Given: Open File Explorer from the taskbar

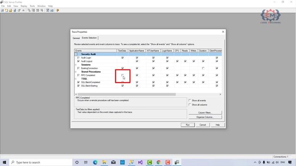Looking at the screenshot, I should (104, 162).
